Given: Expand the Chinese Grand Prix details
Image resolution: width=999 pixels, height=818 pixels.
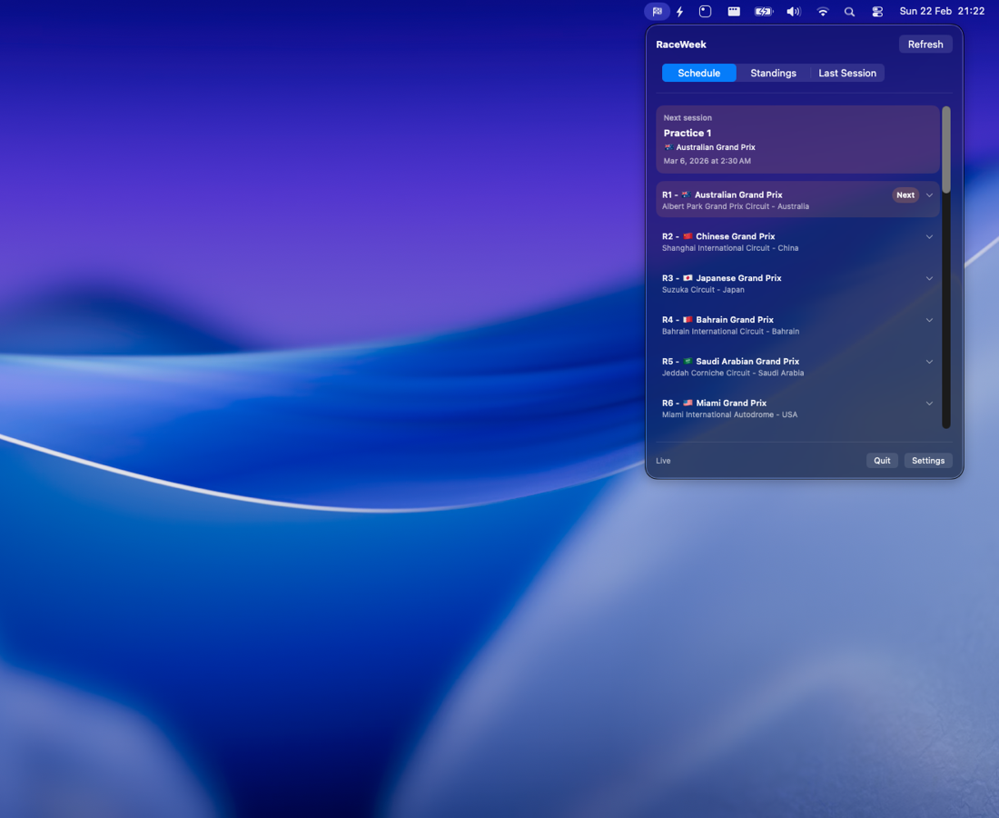Looking at the screenshot, I should [929, 236].
